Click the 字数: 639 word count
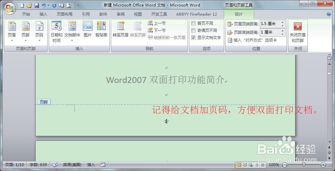The image size is (335, 171). (x=38, y=165)
